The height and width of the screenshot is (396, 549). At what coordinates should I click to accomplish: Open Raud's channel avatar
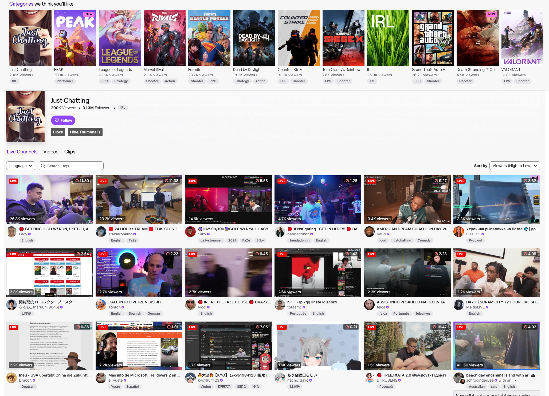click(x=369, y=231)
